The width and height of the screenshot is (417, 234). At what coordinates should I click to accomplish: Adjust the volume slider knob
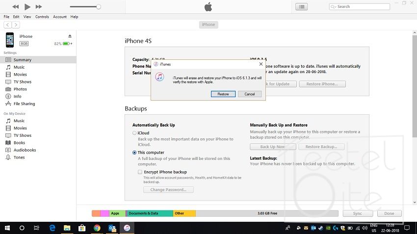[x=99, y=7]
